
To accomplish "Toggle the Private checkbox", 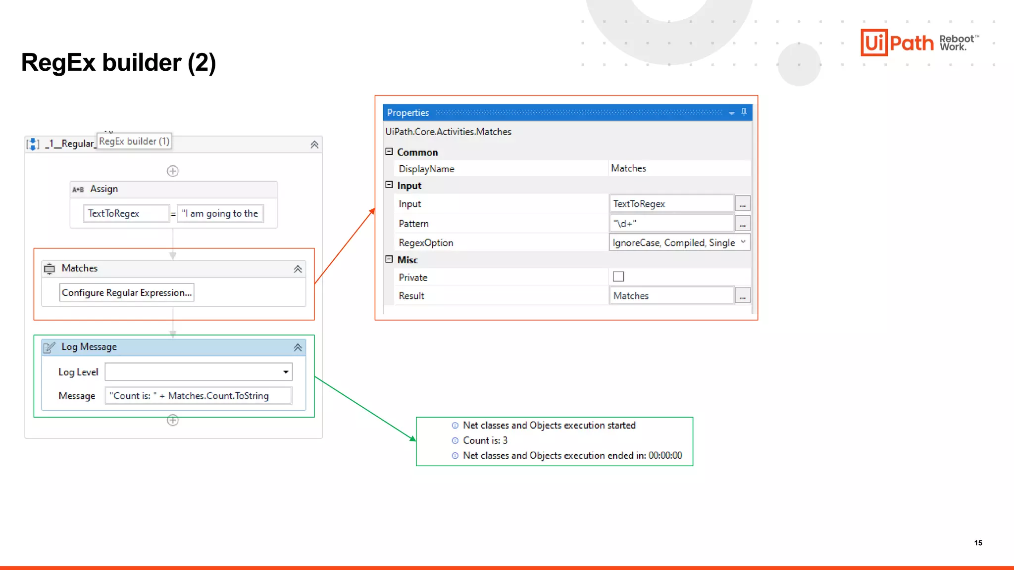I will point(618,277).
